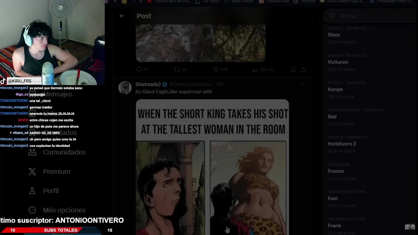Image resolution: width=418 pixels, height=235 pixels.
Task: Click the search magnifier icon
Action: (331, 16)
